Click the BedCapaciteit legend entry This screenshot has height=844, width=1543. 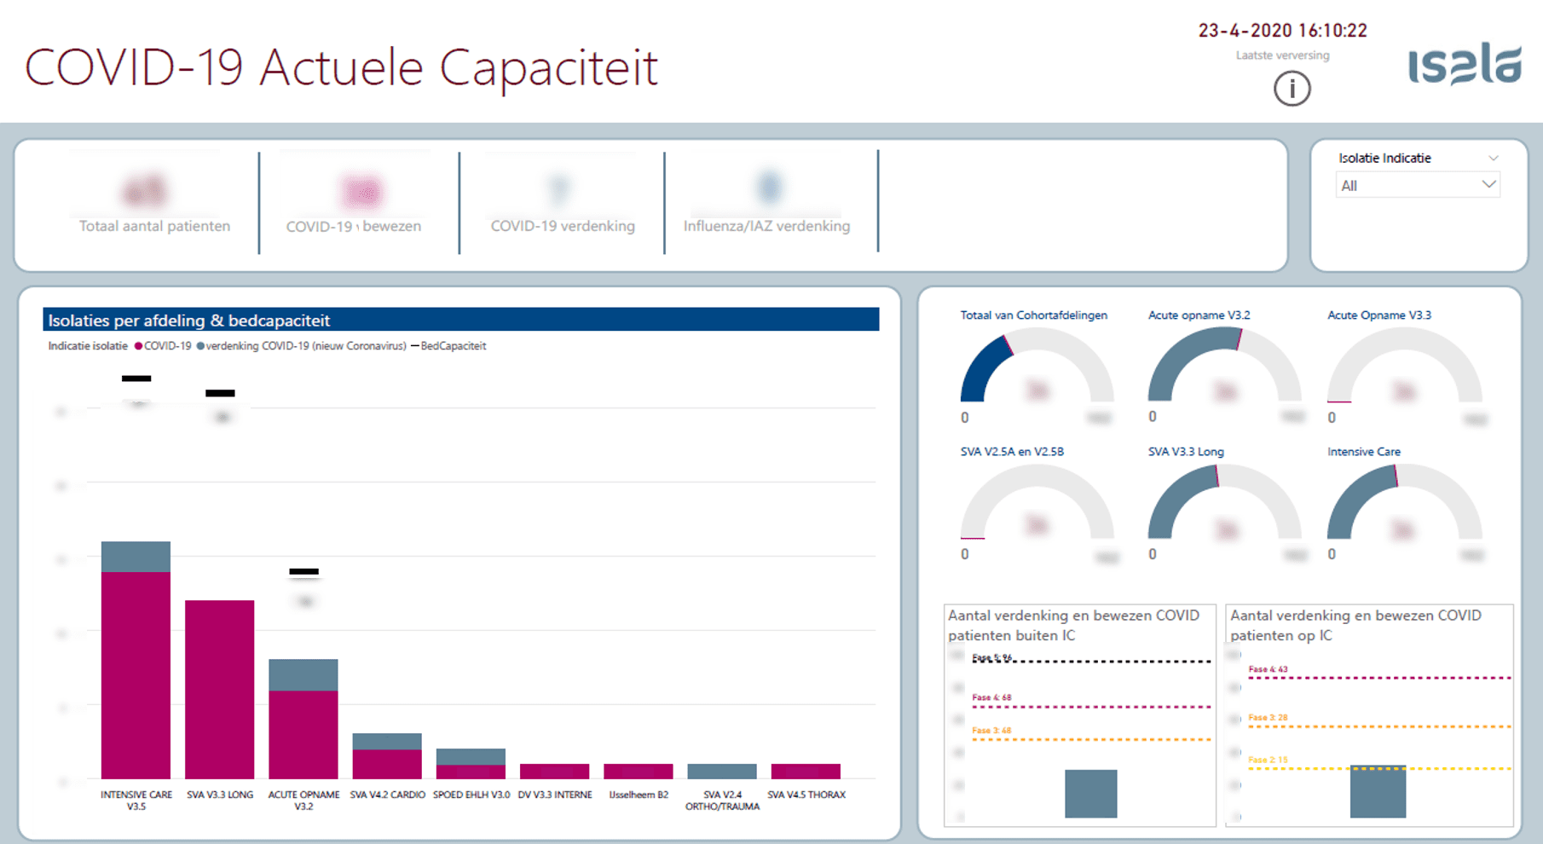click(x=452, y=346)
